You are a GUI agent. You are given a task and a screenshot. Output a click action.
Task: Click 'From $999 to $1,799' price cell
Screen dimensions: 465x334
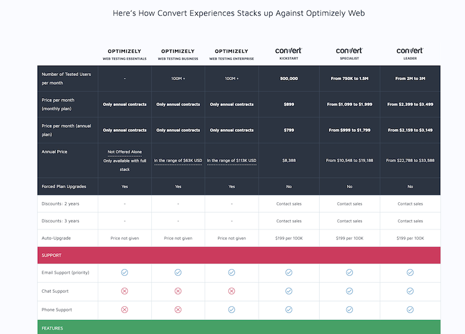point(350,130)
